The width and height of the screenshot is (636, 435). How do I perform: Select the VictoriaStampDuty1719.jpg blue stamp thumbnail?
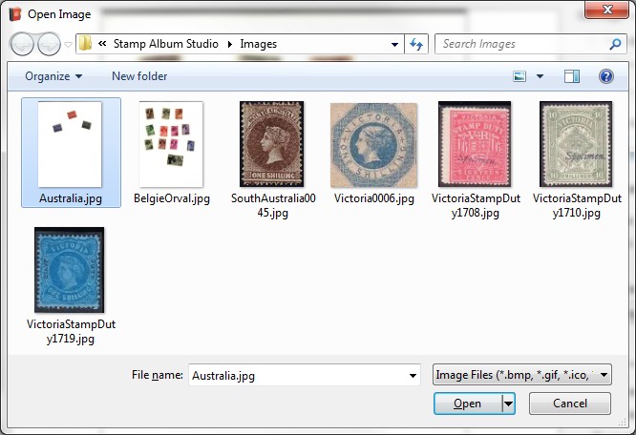70,270
